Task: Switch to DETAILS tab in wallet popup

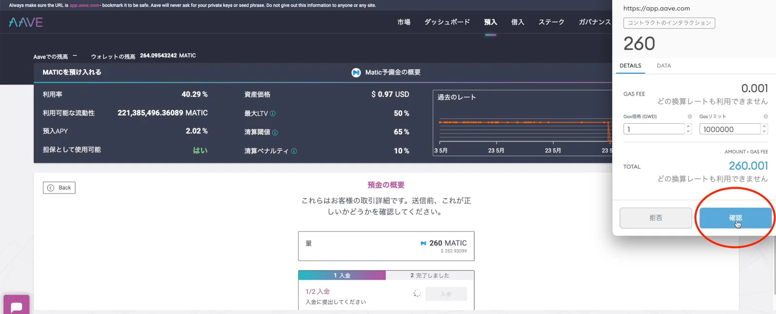Action: pos(630,66)
